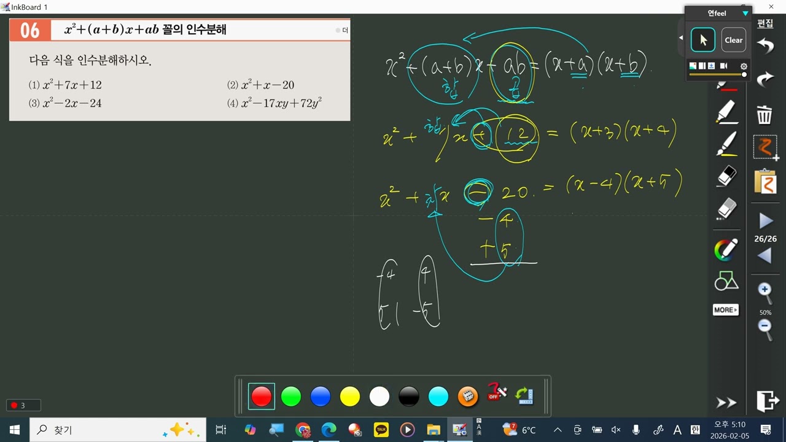Choose the cyan color swatch

pyautogui.click(x=438, y=397)
